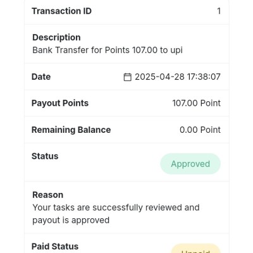This screenshot has height=253, width=253.
Task: Click the Unpaid status badge
Action: [195, 249]
